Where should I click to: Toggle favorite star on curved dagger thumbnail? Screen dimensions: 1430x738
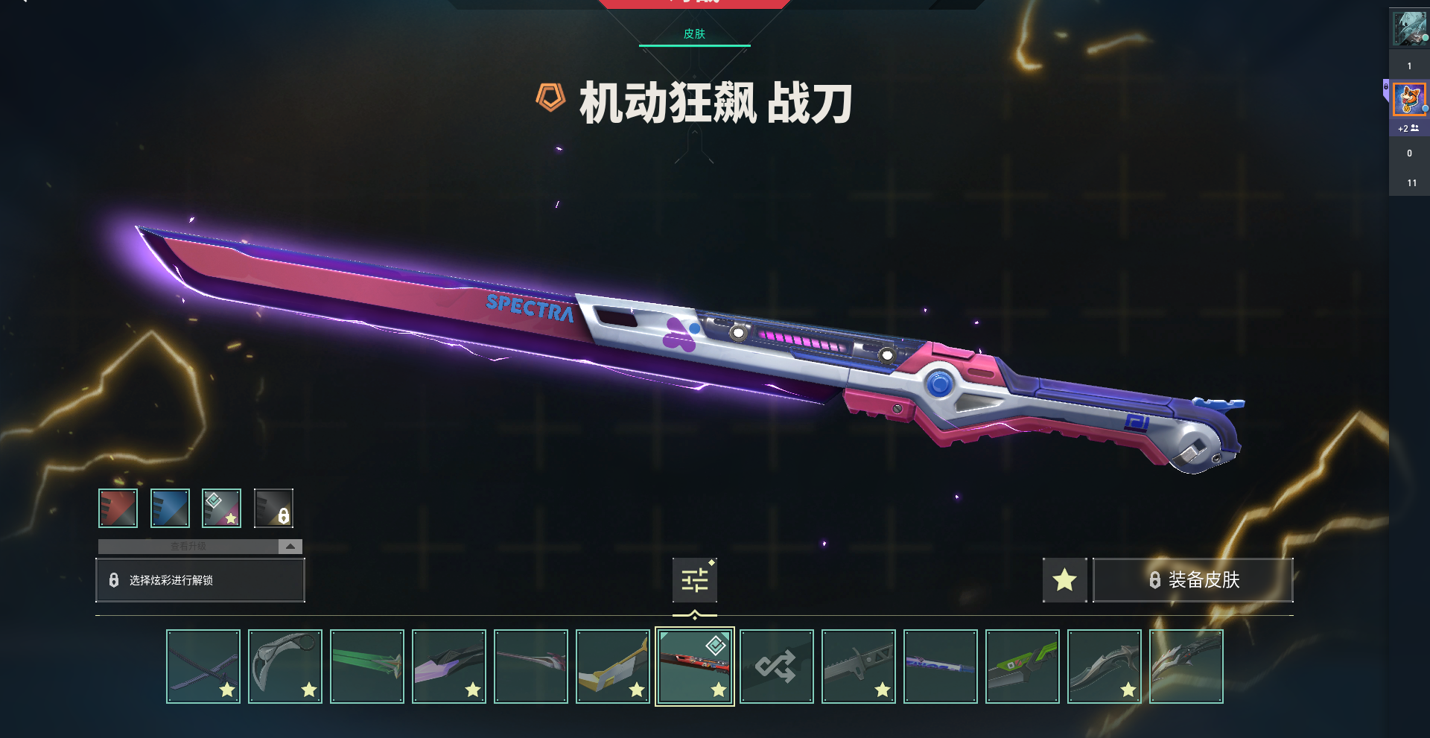1128,690
